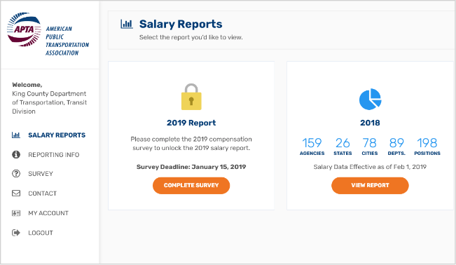Click the Reporting Info circle icon

pyautogui.click(x=16, y=155)
